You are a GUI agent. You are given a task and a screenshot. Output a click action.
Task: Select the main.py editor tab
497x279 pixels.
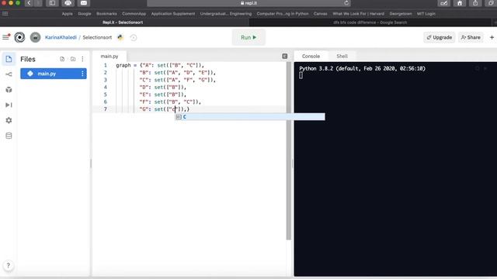tap(109, 56)
